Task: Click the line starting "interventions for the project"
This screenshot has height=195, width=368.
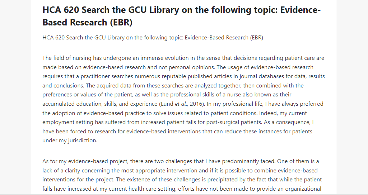Action: (x=182, y=180)
